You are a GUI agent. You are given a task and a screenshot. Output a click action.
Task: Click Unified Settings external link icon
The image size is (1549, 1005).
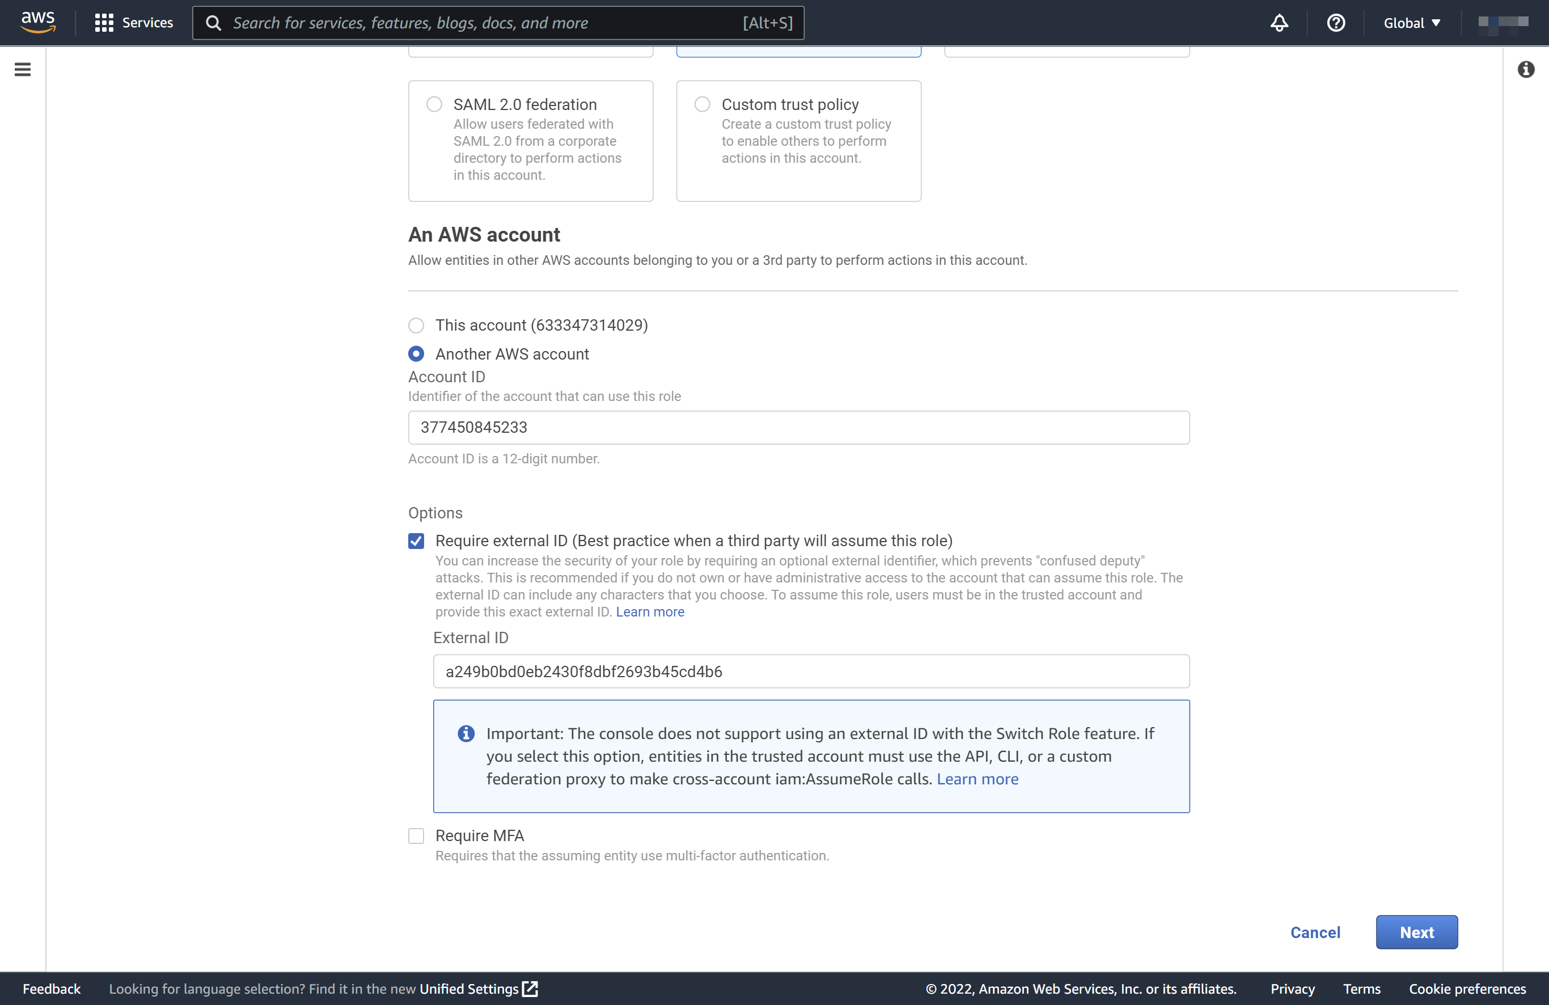(531, 988)
